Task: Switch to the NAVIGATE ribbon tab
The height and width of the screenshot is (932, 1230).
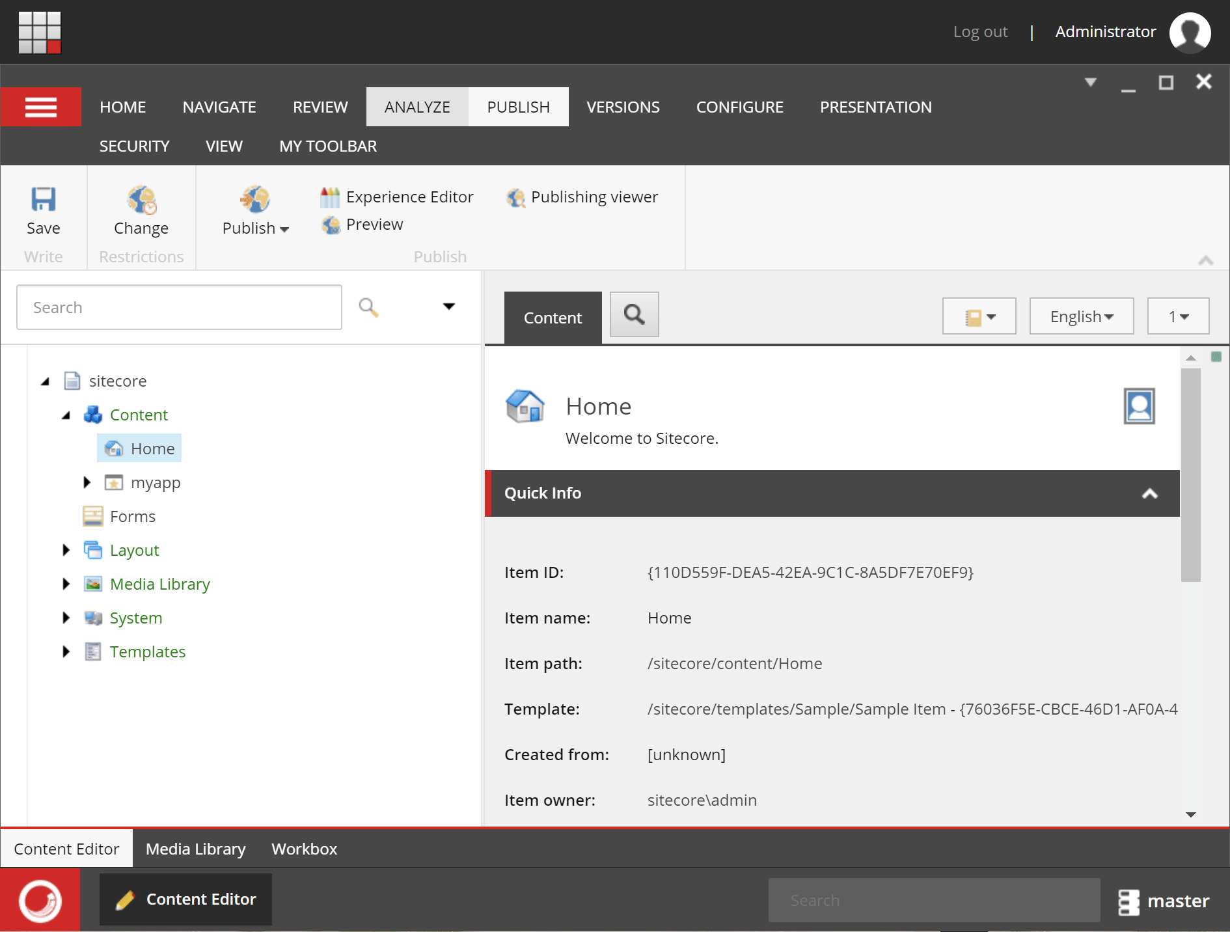Action: pyautogui.click(x=219, y=107)
